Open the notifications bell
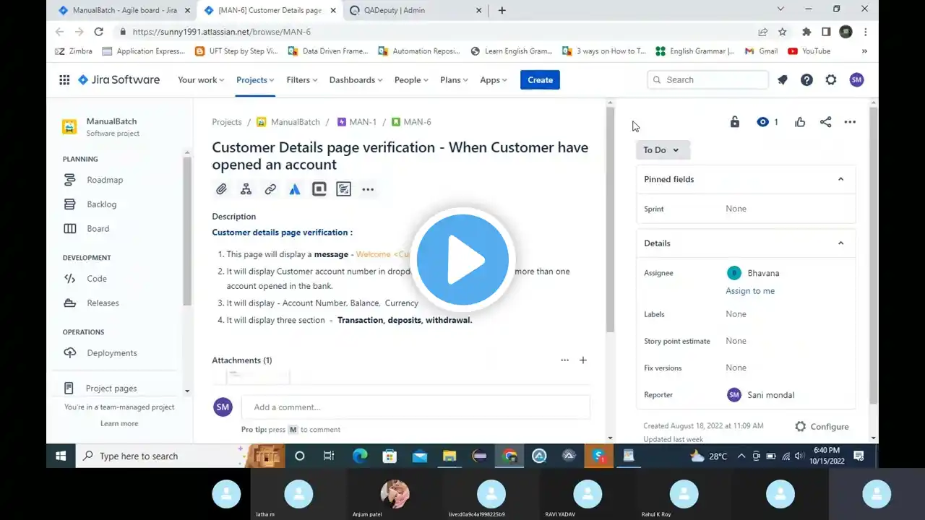The height and width of the screenshot is (520, 925). coord(782,80)
